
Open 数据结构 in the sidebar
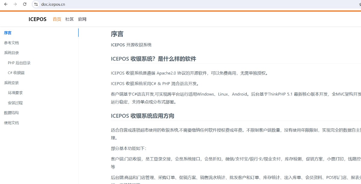coord(11,113)
